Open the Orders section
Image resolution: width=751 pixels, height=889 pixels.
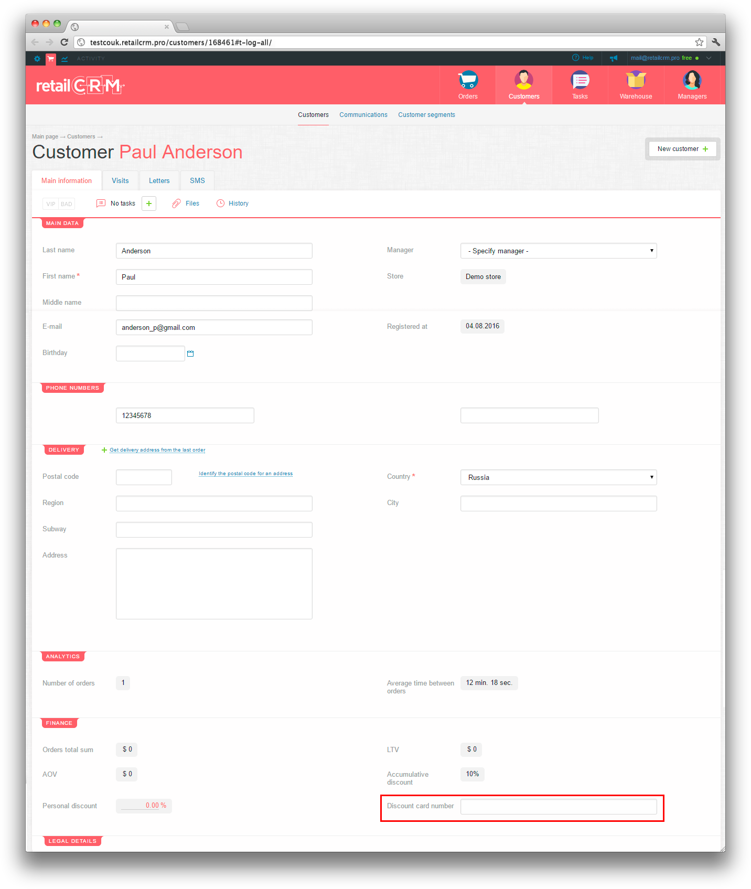[468, 85]
